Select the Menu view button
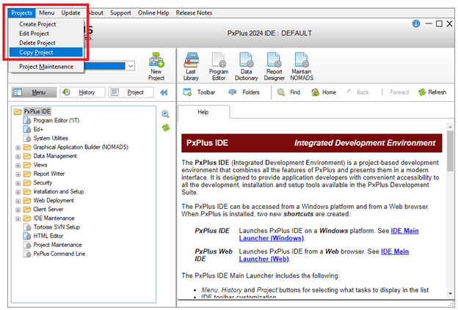This screenshot has height=310, width=458. click(34, 92)
